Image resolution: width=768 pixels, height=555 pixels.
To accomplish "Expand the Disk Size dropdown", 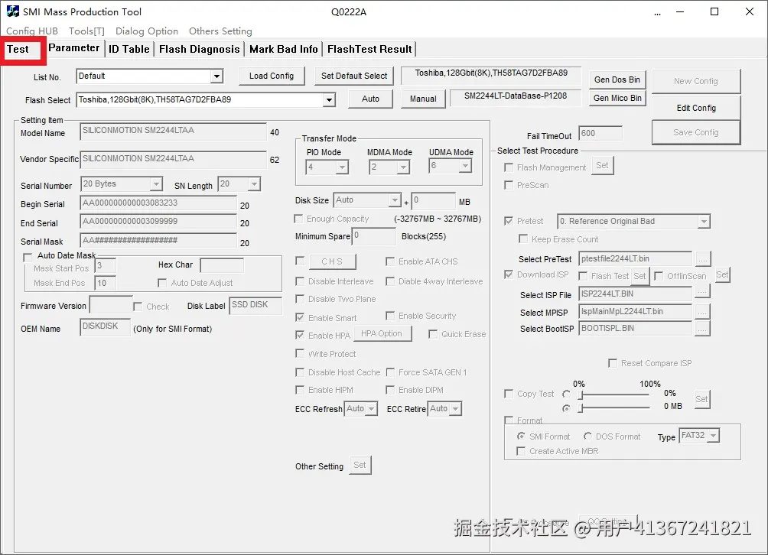I will coord(395,200).
